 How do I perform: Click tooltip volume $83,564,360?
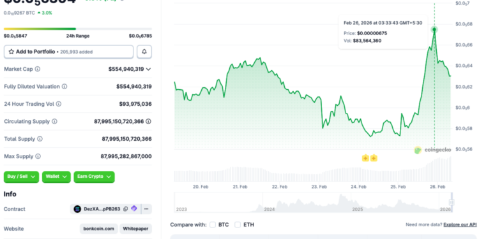click(x=367, y=41)
